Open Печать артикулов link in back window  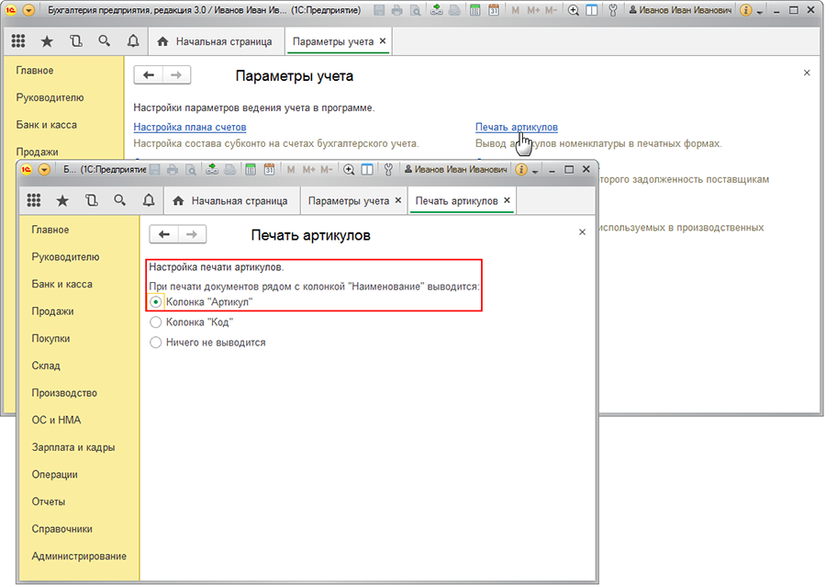[516, 127]
